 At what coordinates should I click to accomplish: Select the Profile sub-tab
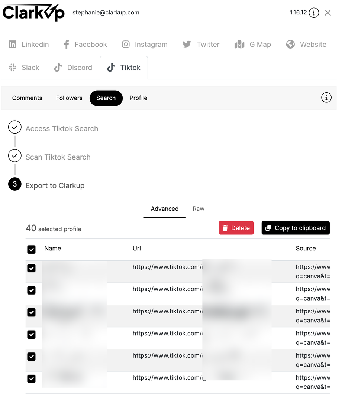[x=139, y=98]
